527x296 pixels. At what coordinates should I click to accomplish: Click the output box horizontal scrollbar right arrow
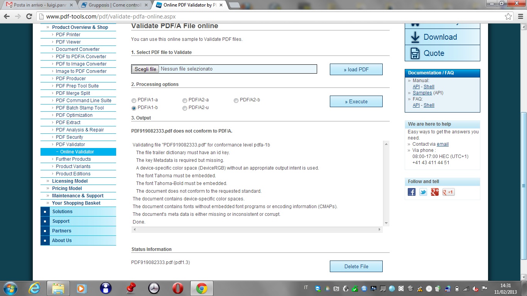[x=379, y=229]
